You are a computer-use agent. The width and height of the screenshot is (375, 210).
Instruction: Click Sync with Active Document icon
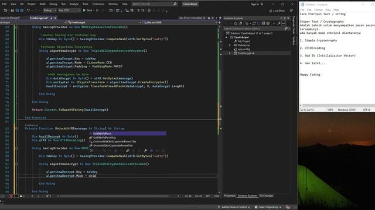(254, 23)
